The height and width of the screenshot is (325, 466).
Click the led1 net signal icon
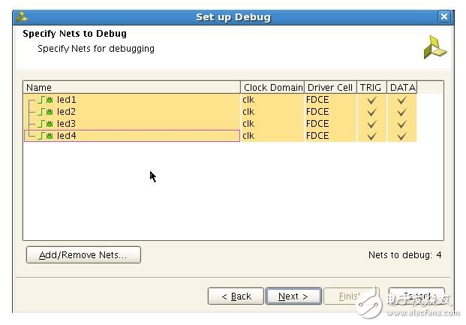point(47,100)
